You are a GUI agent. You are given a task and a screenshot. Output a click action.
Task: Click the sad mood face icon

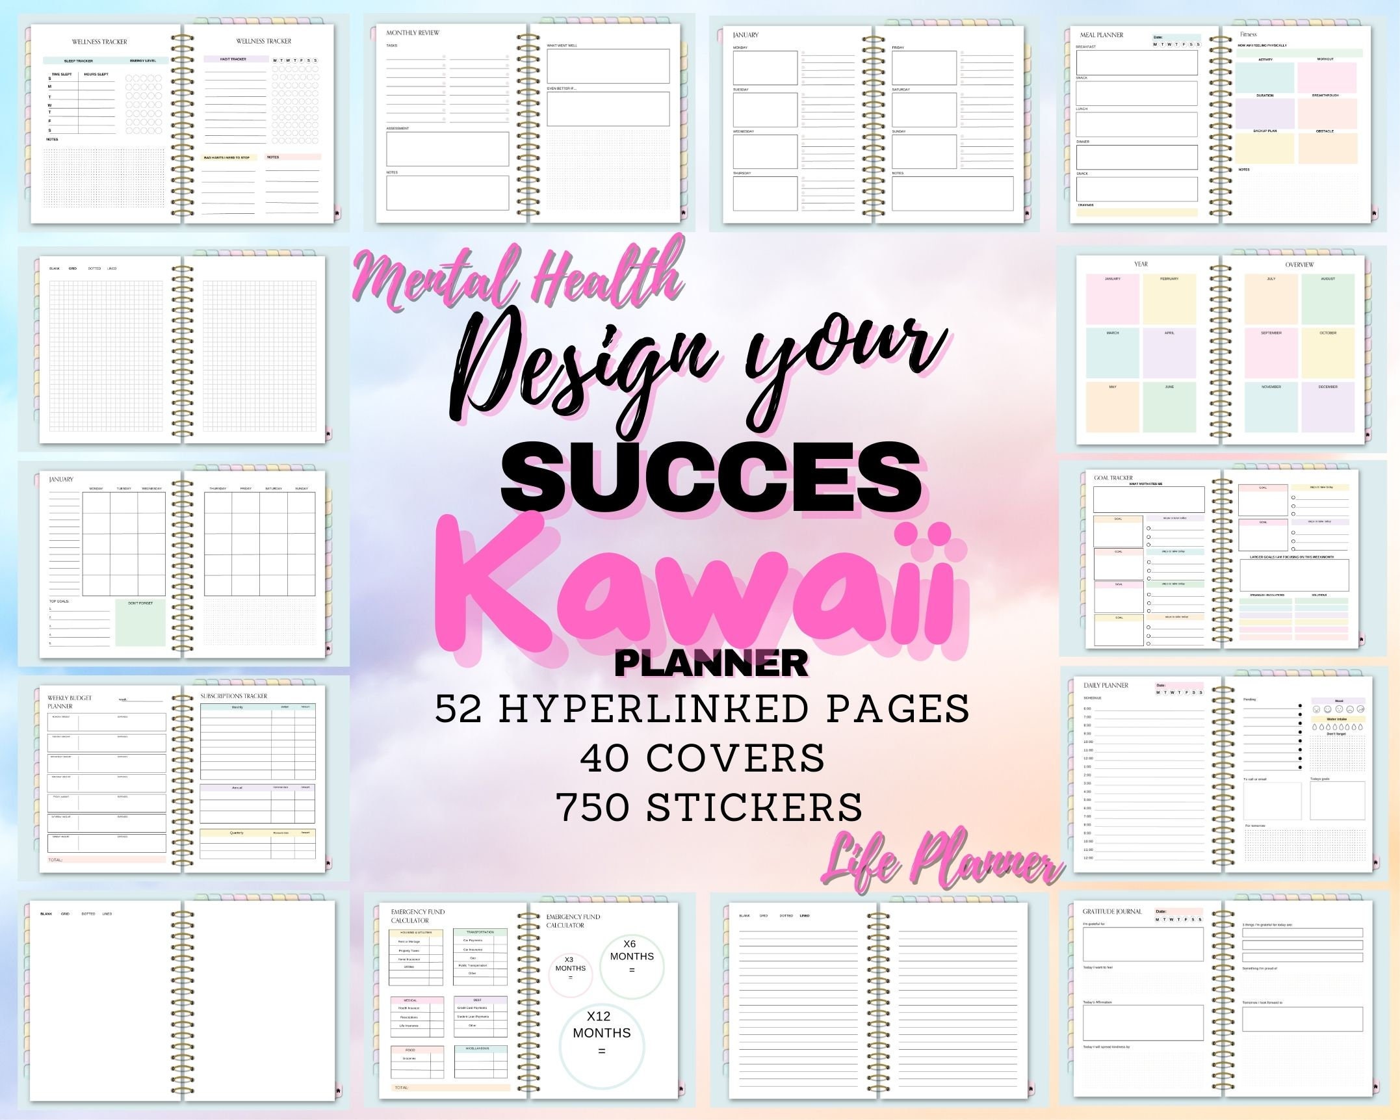point(1350,709)
